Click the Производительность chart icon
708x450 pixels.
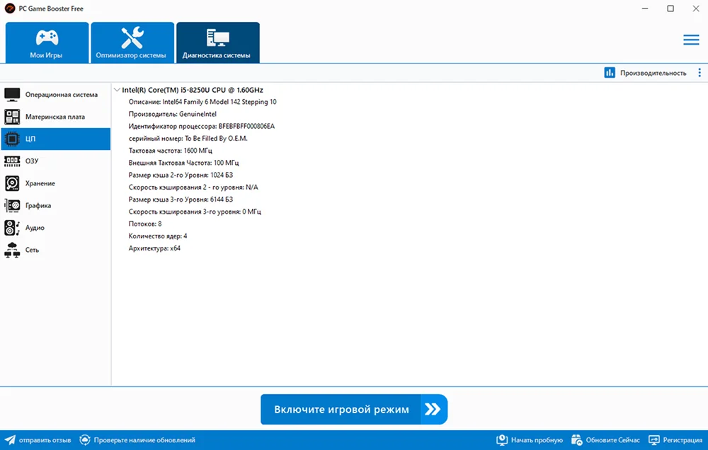pyautogui.click(x=610, y=73)
